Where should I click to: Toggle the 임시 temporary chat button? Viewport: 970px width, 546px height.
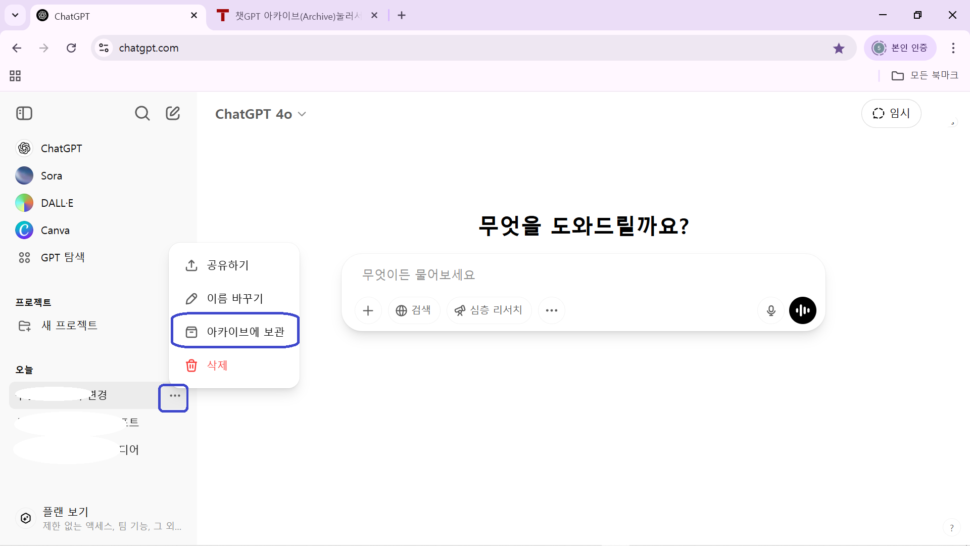(x=891, y=114)
